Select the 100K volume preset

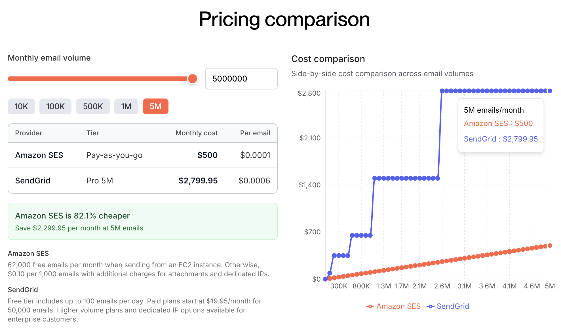coord(55,106)
